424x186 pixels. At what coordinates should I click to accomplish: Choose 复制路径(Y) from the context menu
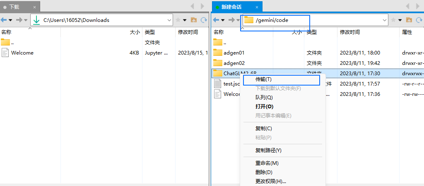268,150
